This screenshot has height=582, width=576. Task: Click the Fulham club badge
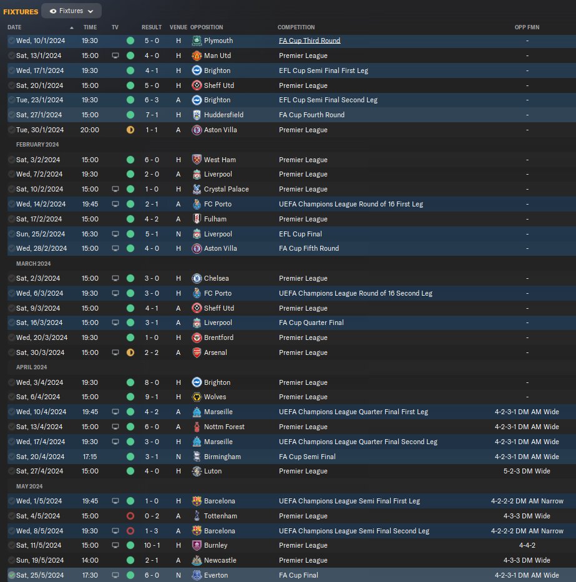[x=197, y=219]
